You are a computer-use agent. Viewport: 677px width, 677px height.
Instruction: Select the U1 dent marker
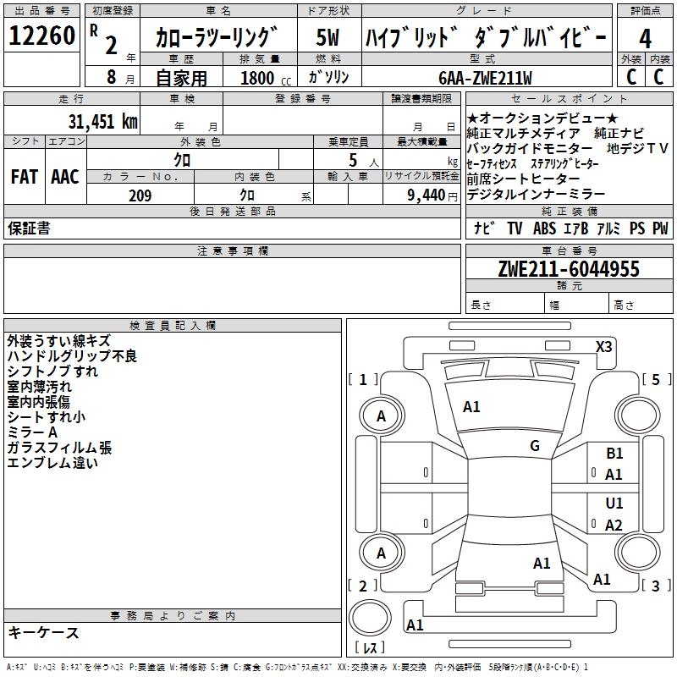[614, 504]
